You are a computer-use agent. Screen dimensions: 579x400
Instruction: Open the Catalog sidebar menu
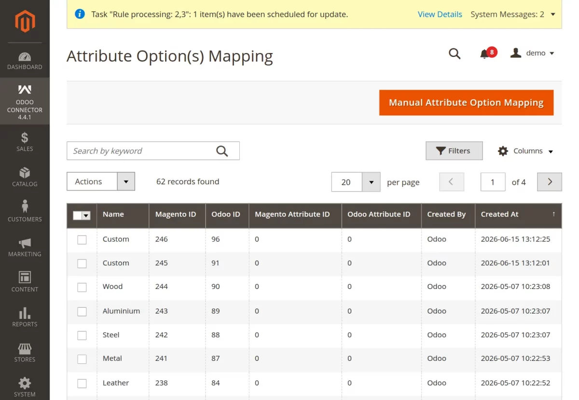coord(25,177)
